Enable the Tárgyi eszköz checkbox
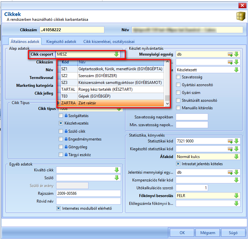248x239 pixels. click(61, 155)
